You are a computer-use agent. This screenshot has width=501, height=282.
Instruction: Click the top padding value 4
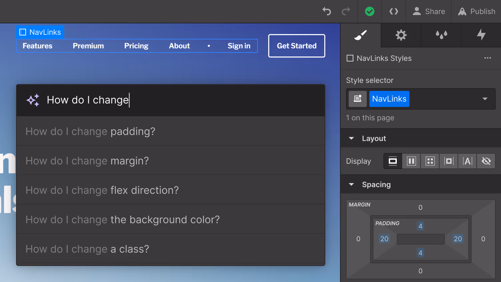(x=421, y=226)
